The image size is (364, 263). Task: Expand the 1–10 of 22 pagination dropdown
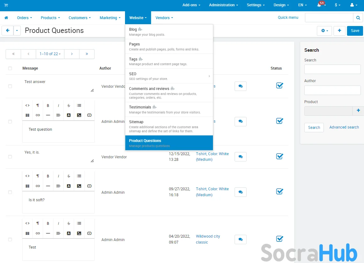click(50, 54)
